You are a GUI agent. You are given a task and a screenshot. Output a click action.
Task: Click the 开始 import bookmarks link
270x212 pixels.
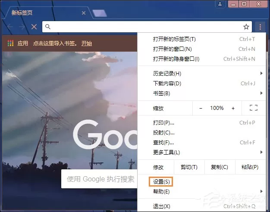click(x=86, y=44)
